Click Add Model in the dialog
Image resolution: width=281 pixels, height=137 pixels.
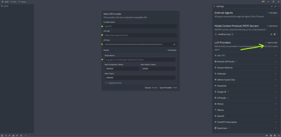coord(171,50)
